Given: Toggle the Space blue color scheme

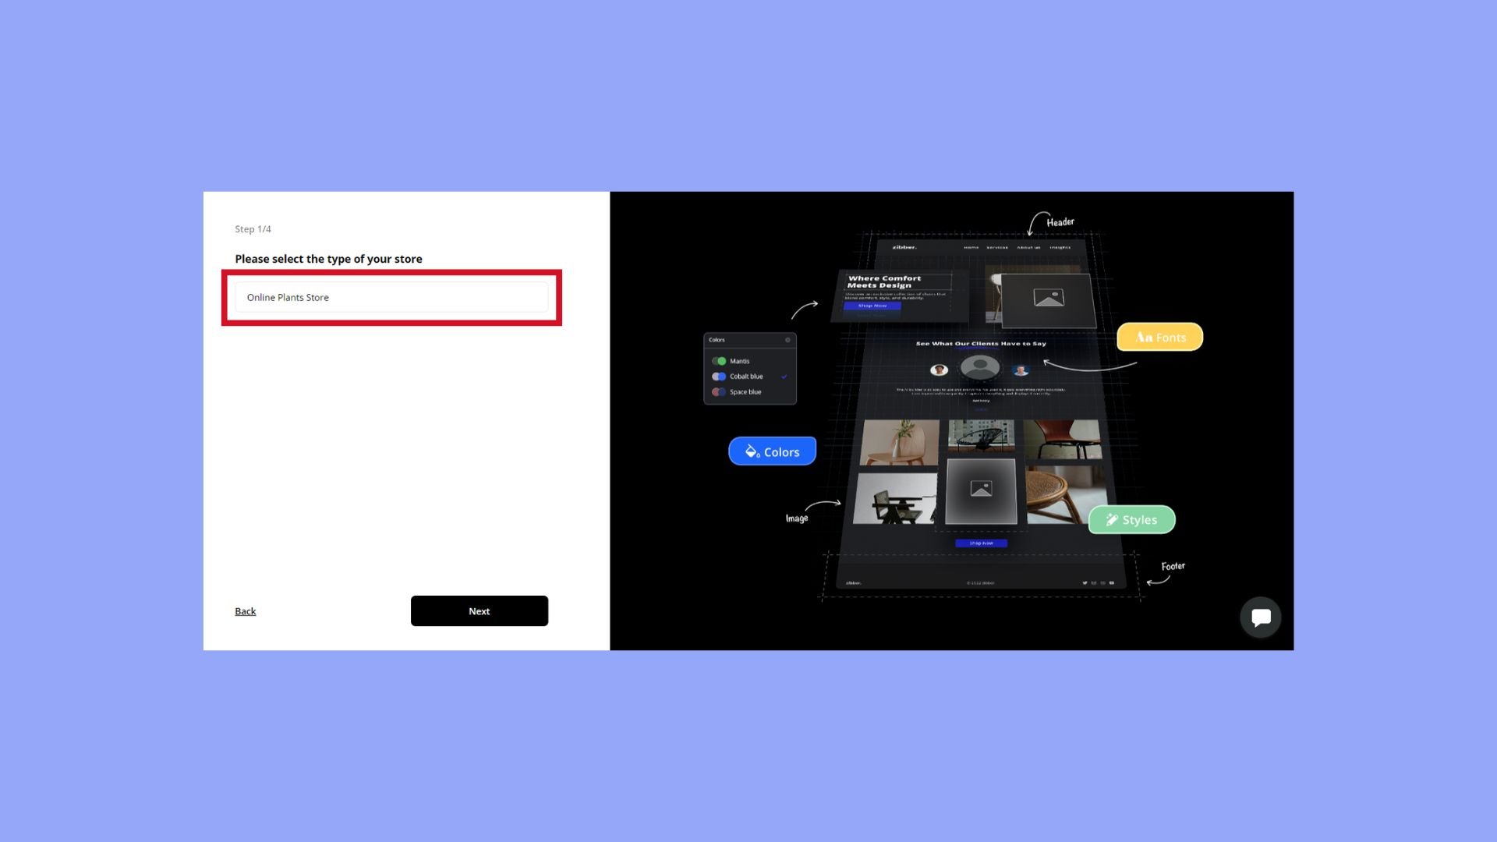Looking at the screenshot, I should pyautogui.click(x=719, y=392).
